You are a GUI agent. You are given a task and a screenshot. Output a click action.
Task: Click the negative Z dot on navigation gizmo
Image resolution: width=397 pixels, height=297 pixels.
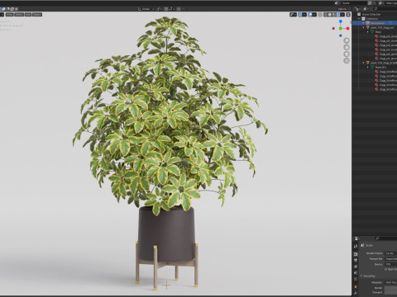(341, 35)
